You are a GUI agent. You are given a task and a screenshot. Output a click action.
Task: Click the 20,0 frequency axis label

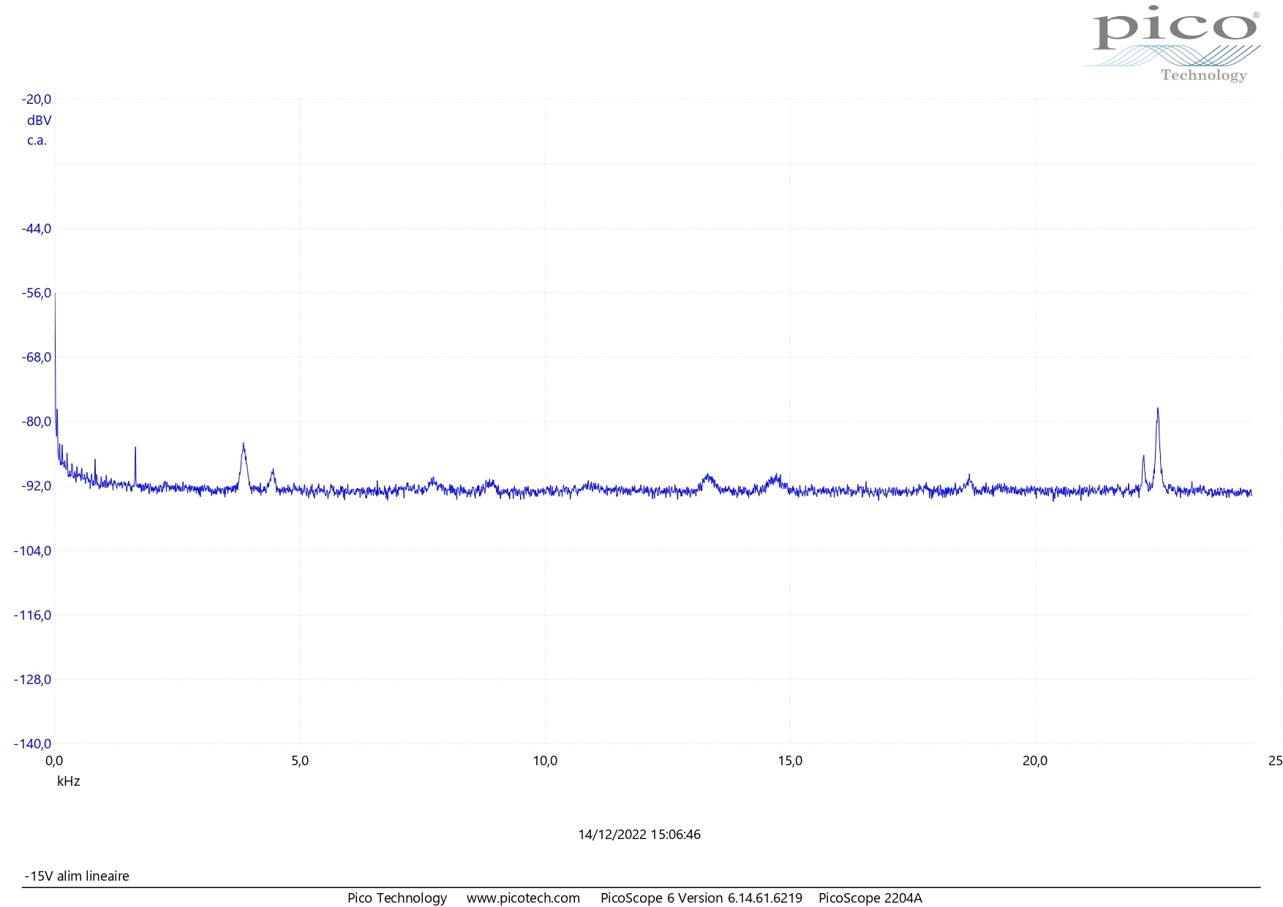(1035, 761)
